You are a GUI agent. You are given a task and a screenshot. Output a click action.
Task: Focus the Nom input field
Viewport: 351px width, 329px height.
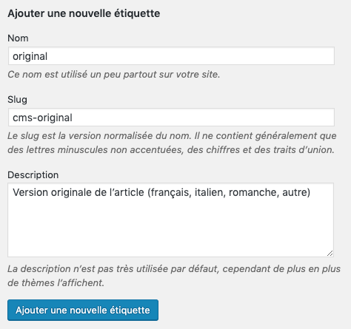(171, 56)
